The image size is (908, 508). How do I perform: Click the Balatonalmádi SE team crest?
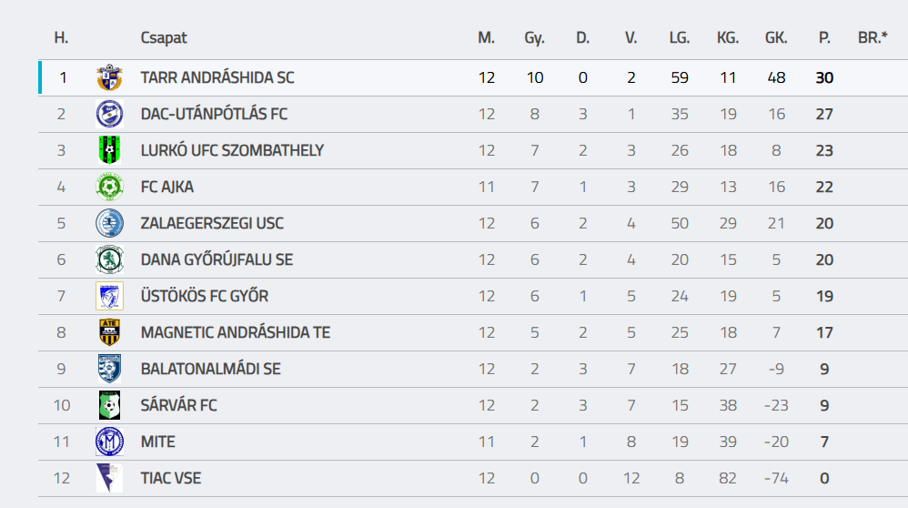click(x=109, y=369)
